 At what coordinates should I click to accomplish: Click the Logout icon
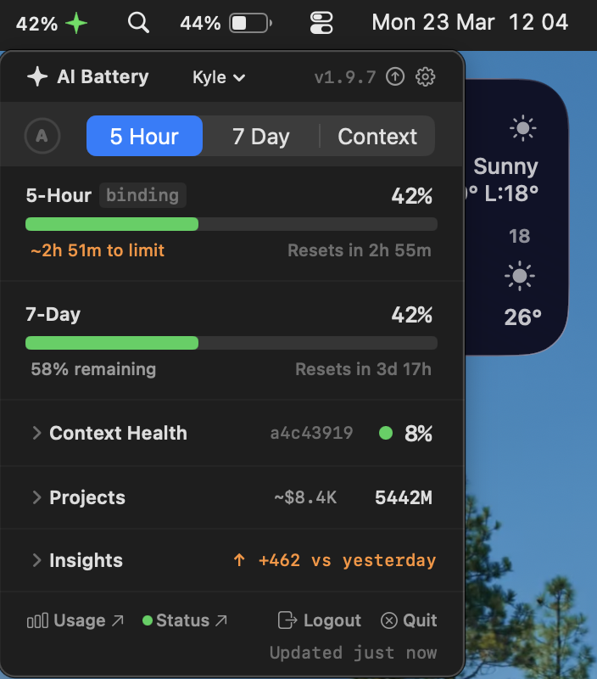[288, 620]
